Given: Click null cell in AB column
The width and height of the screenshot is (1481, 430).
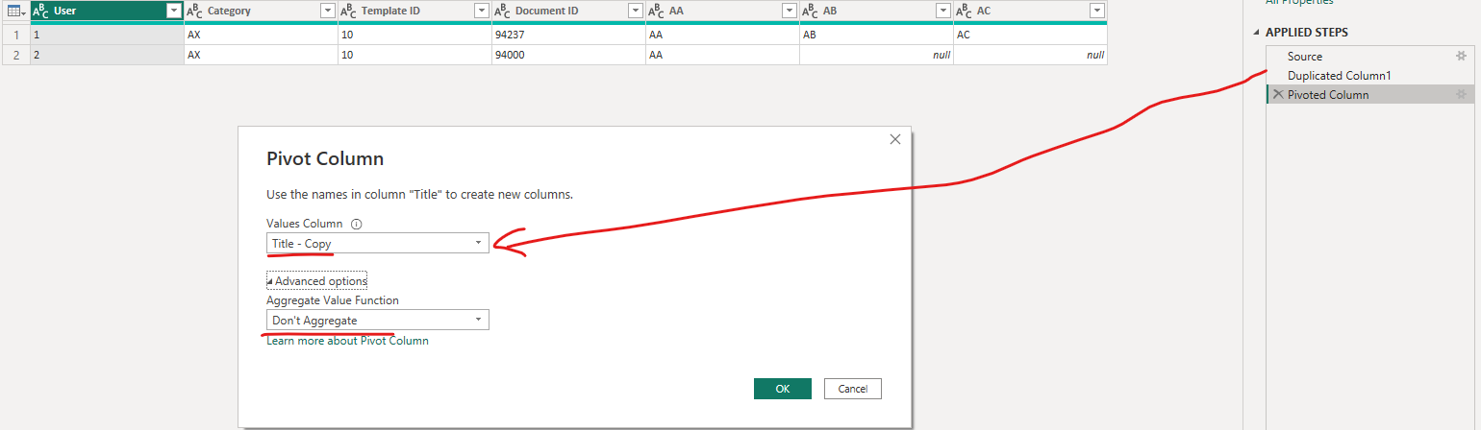Looking at the screenshot, I should click(876, 55).
